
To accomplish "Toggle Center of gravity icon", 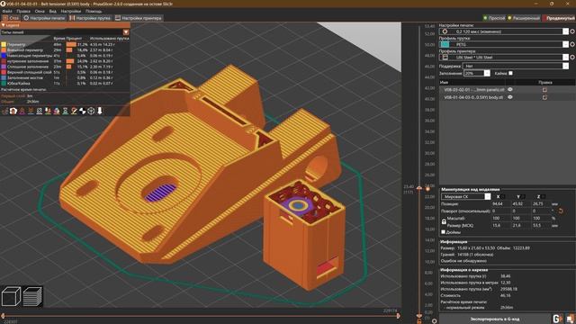I will click(x=82, y=111).
